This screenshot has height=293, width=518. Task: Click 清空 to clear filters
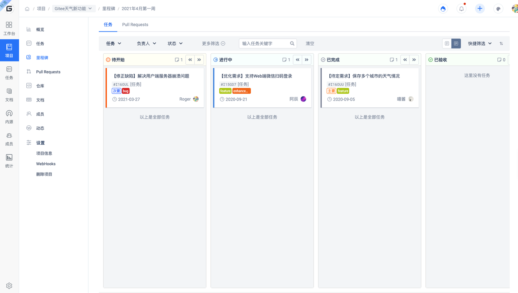point(310,44)
